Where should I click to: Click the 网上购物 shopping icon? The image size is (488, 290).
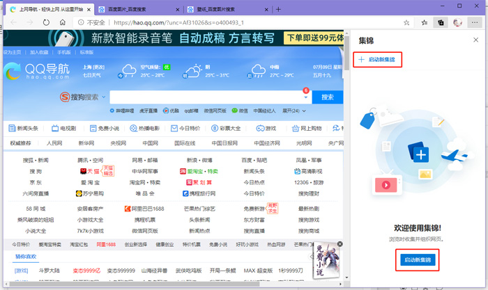pos(296,128)
